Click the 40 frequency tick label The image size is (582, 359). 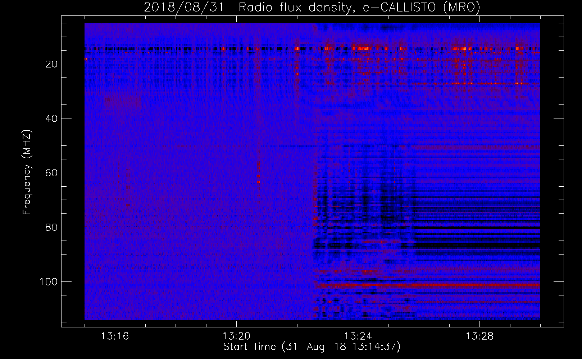pyautogui.click(x=52, y=118)
